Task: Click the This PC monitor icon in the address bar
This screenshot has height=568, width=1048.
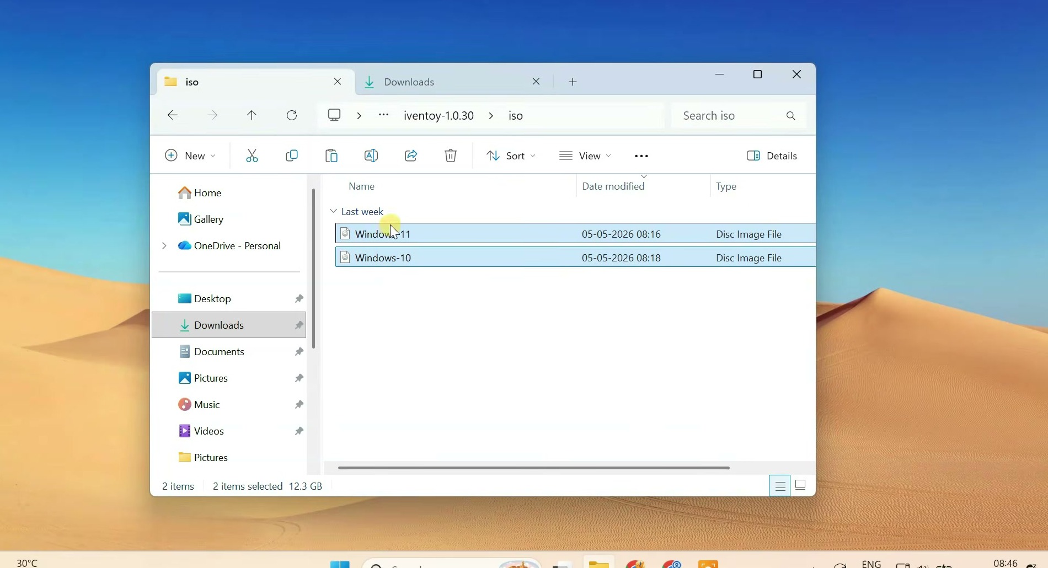Action: (x=334, y=115)
